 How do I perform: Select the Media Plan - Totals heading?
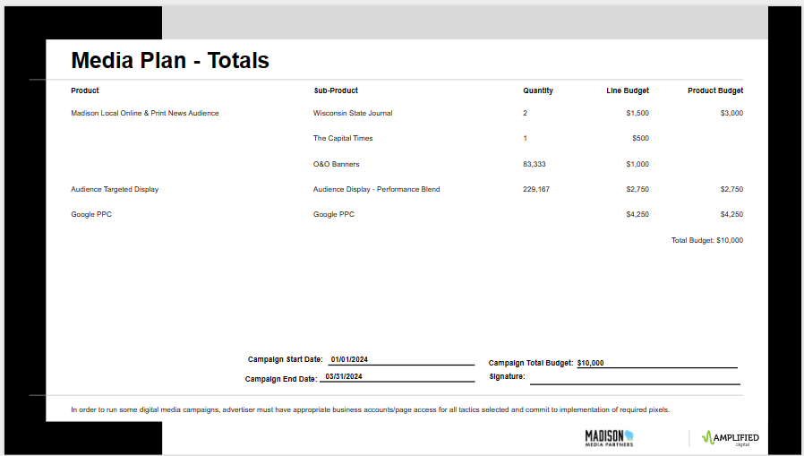pyautogui.click(x=170, y=61)
